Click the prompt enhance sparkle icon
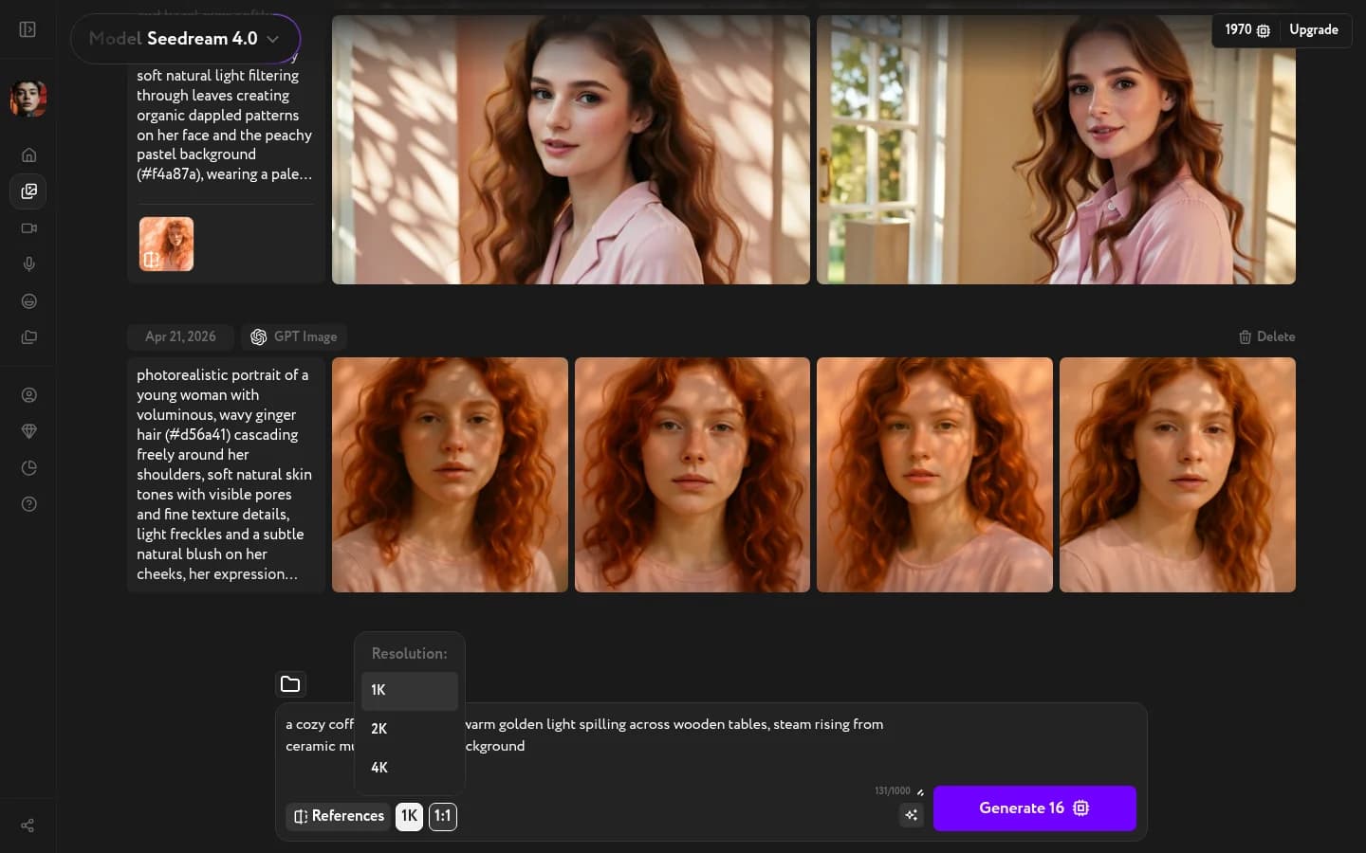Screen dimensions: 1366x853 tap(911, 815)
